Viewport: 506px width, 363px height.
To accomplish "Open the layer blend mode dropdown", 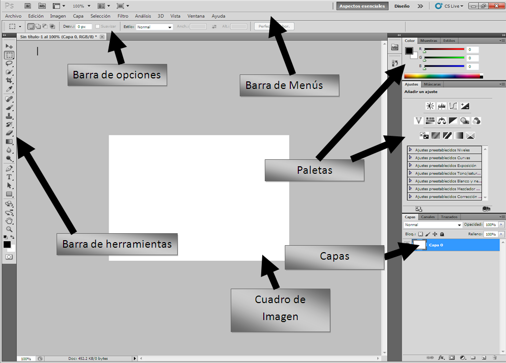I will [x=433, y=225].
